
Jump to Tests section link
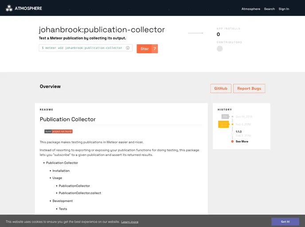(63, 209)
